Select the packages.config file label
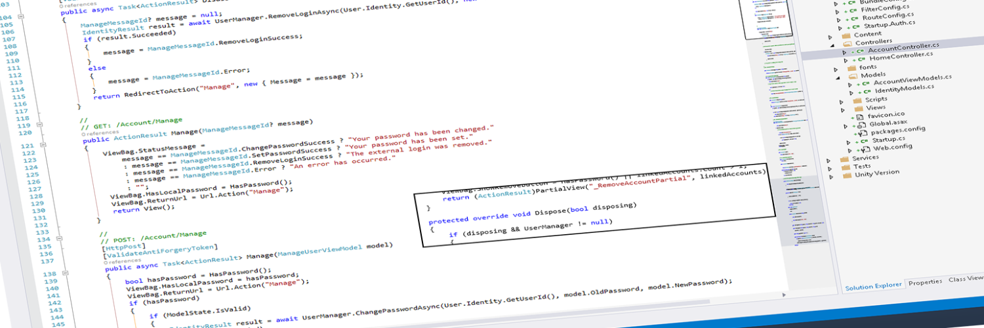The image size is (984, 328). click(897, 129)
